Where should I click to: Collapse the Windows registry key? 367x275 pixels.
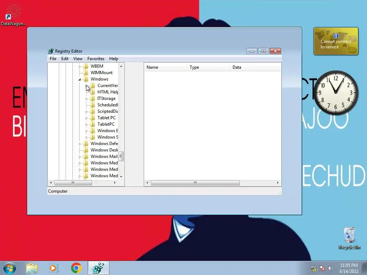coord(80,79)
